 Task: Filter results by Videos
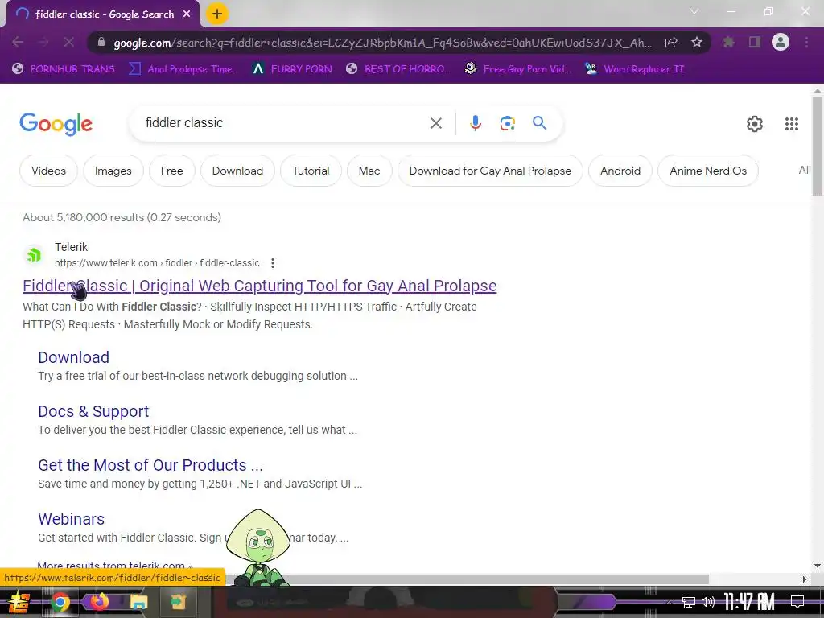coord(48,171)
